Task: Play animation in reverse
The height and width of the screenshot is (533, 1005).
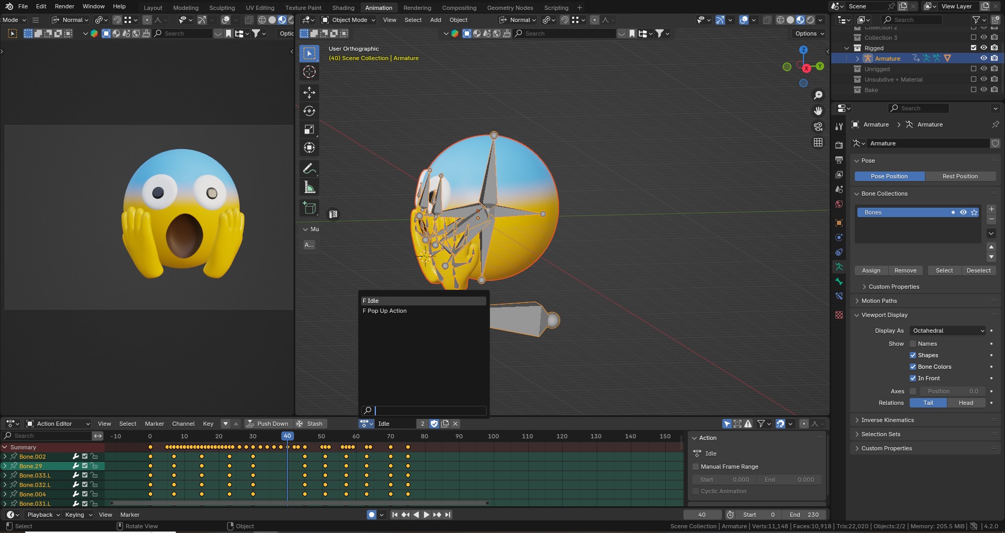Action: (416, 515)
